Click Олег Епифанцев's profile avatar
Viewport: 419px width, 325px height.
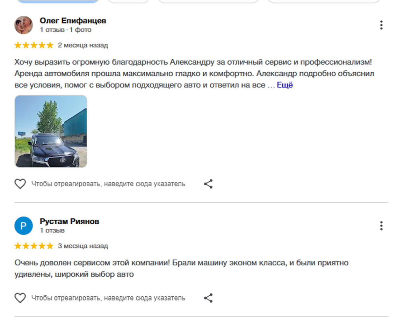tap(23, 25)
